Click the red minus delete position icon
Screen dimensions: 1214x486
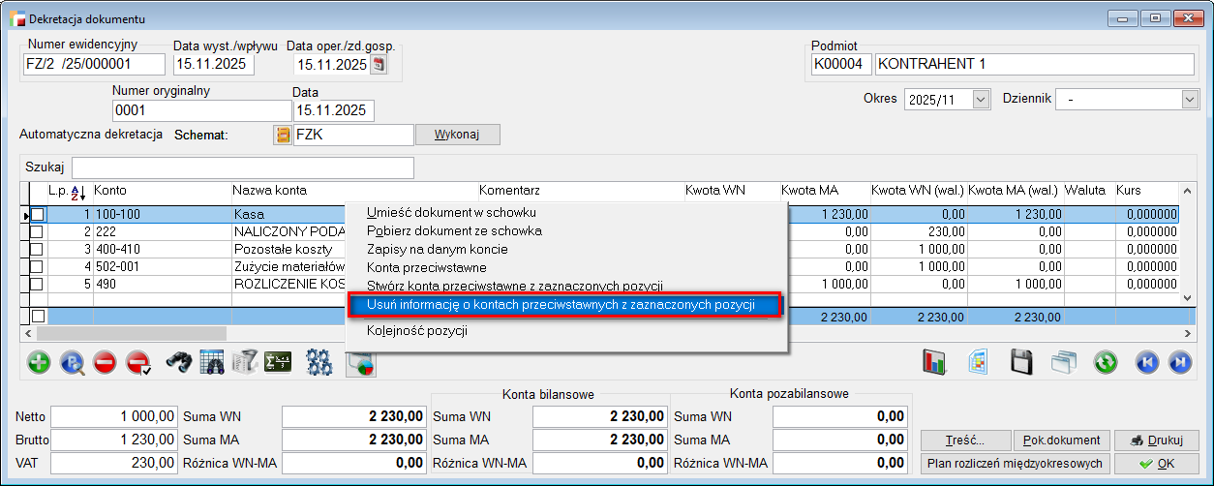pyautogui.click(x=105, y=363)
